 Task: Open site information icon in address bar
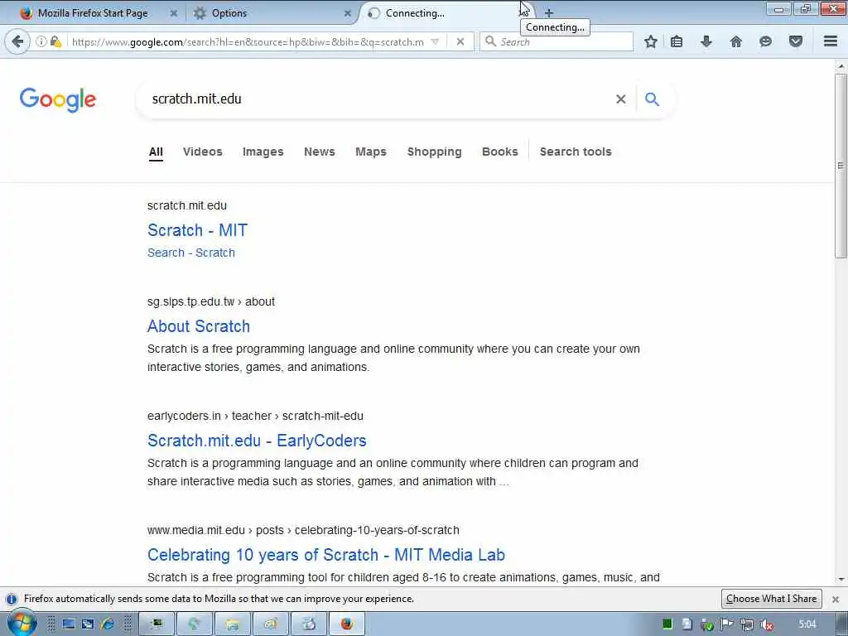click(41, 41)
